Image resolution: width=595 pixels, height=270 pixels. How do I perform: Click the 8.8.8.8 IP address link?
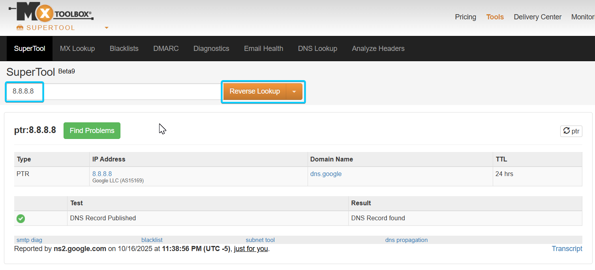tap(102, 174)
